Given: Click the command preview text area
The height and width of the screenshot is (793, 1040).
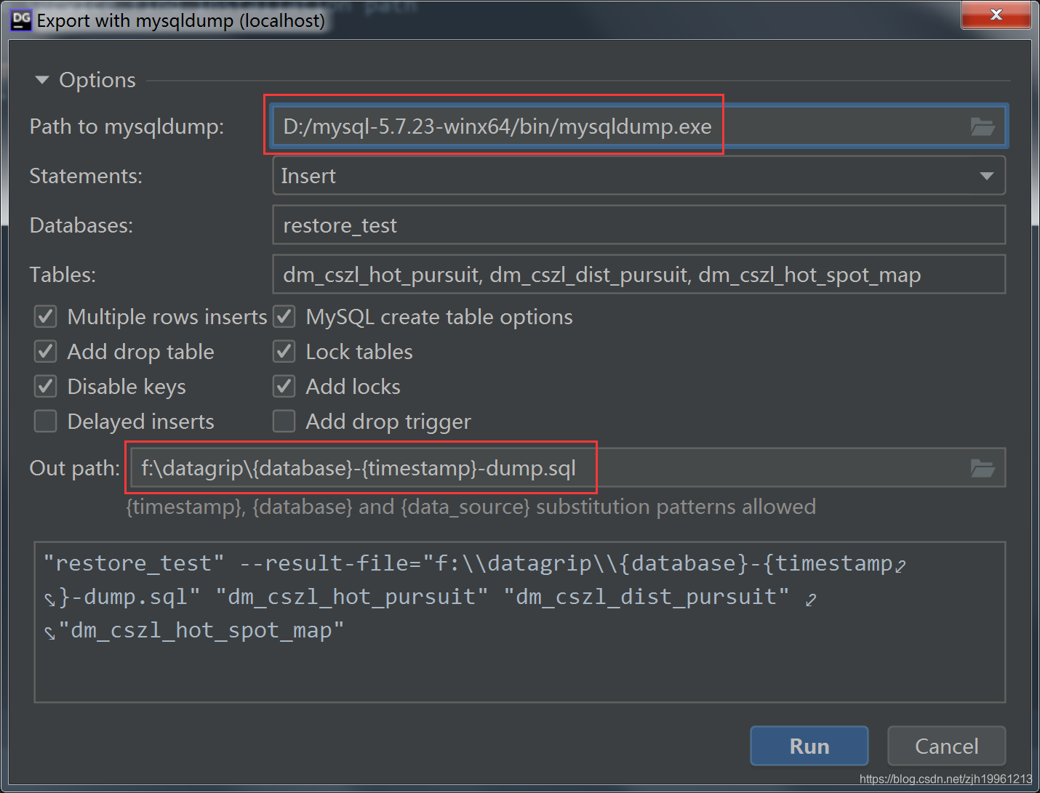Looking at the screenshot, I should pyautogui.click(x=520, y=621).
